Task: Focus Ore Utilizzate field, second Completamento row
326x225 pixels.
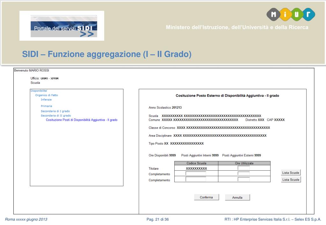Action: pyautogui.click(x=244, y=179)
